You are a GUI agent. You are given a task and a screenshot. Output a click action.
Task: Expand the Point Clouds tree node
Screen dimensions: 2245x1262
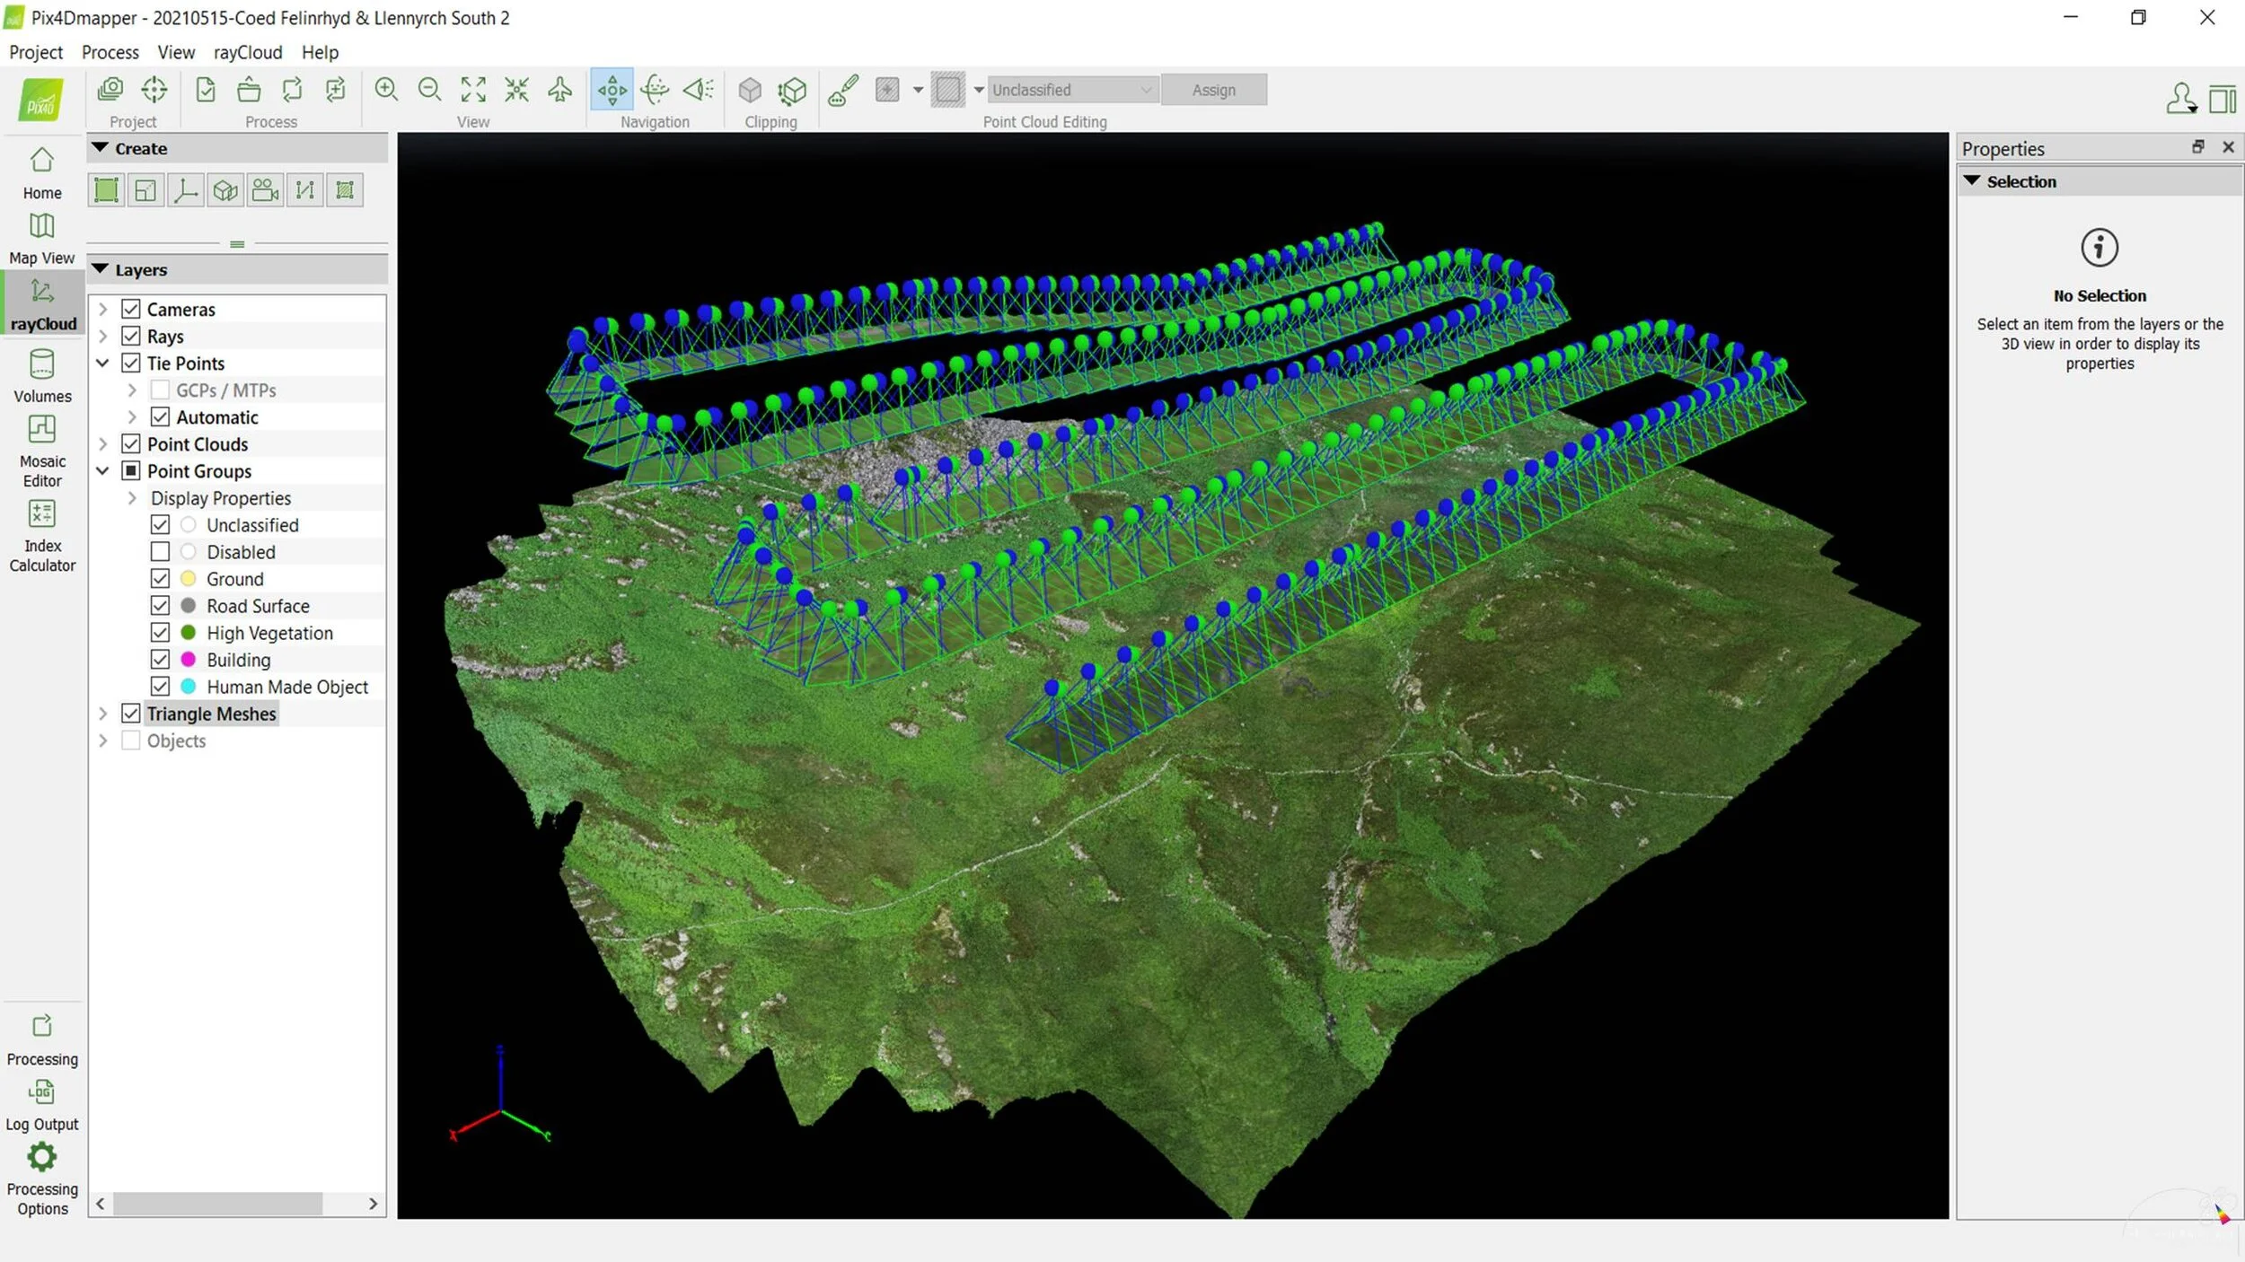(103, 444)
